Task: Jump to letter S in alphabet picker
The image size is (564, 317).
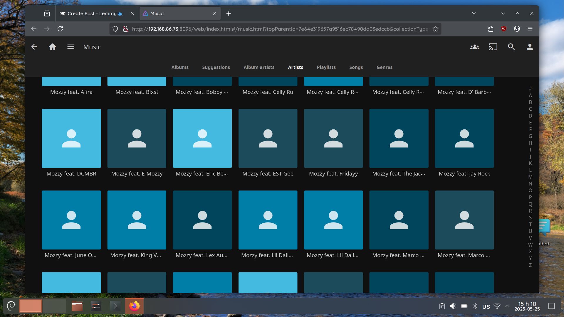Action: pyautogui.click(x=530, y=218)
